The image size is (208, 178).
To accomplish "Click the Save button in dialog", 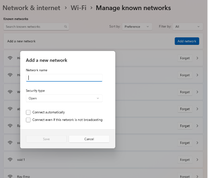I will [x=46, y=139].
